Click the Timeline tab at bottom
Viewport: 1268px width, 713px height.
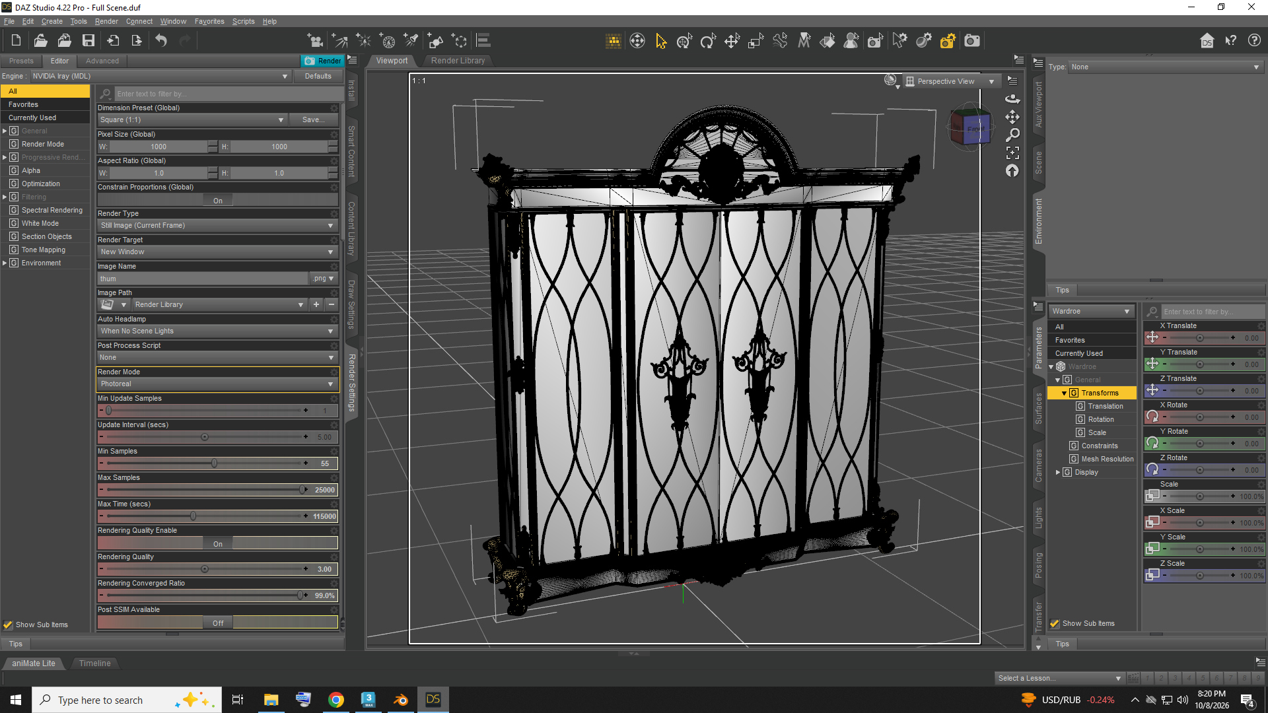click(95, 663)
